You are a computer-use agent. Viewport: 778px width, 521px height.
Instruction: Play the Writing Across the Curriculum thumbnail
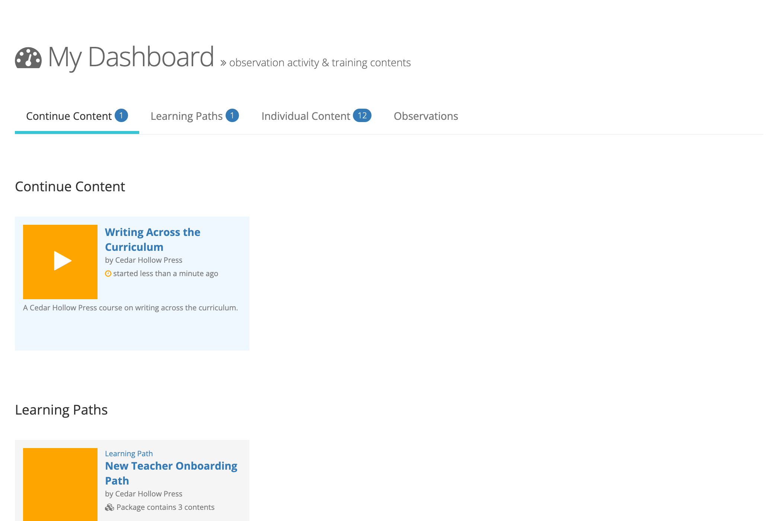tap(60, 262)
